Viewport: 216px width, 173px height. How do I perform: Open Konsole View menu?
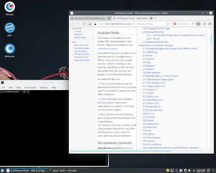(18, 87)
